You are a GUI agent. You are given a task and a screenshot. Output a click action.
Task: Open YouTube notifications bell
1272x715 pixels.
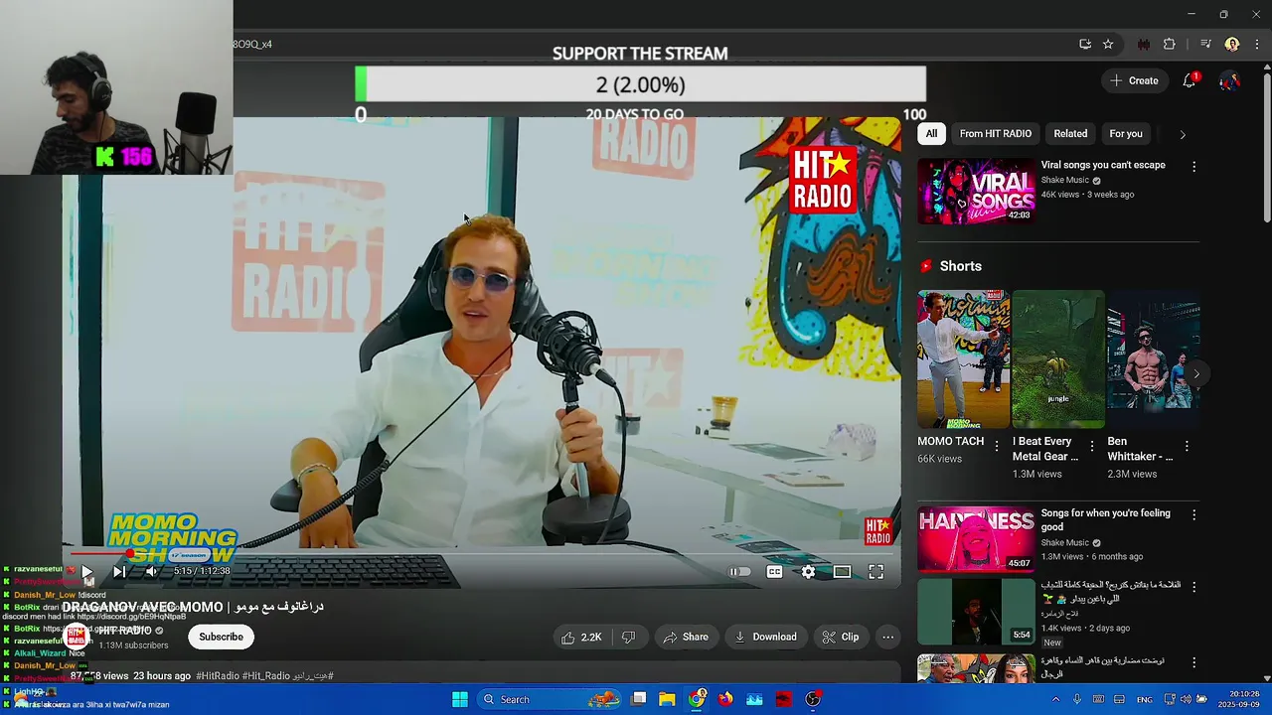(1190, 80)
